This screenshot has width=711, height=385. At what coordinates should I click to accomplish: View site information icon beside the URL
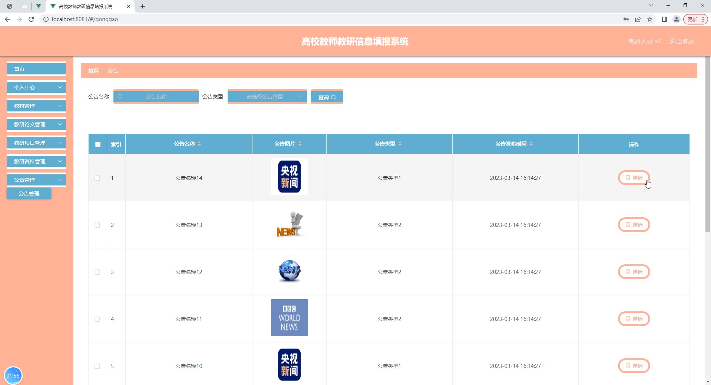(x=46, y=19)
